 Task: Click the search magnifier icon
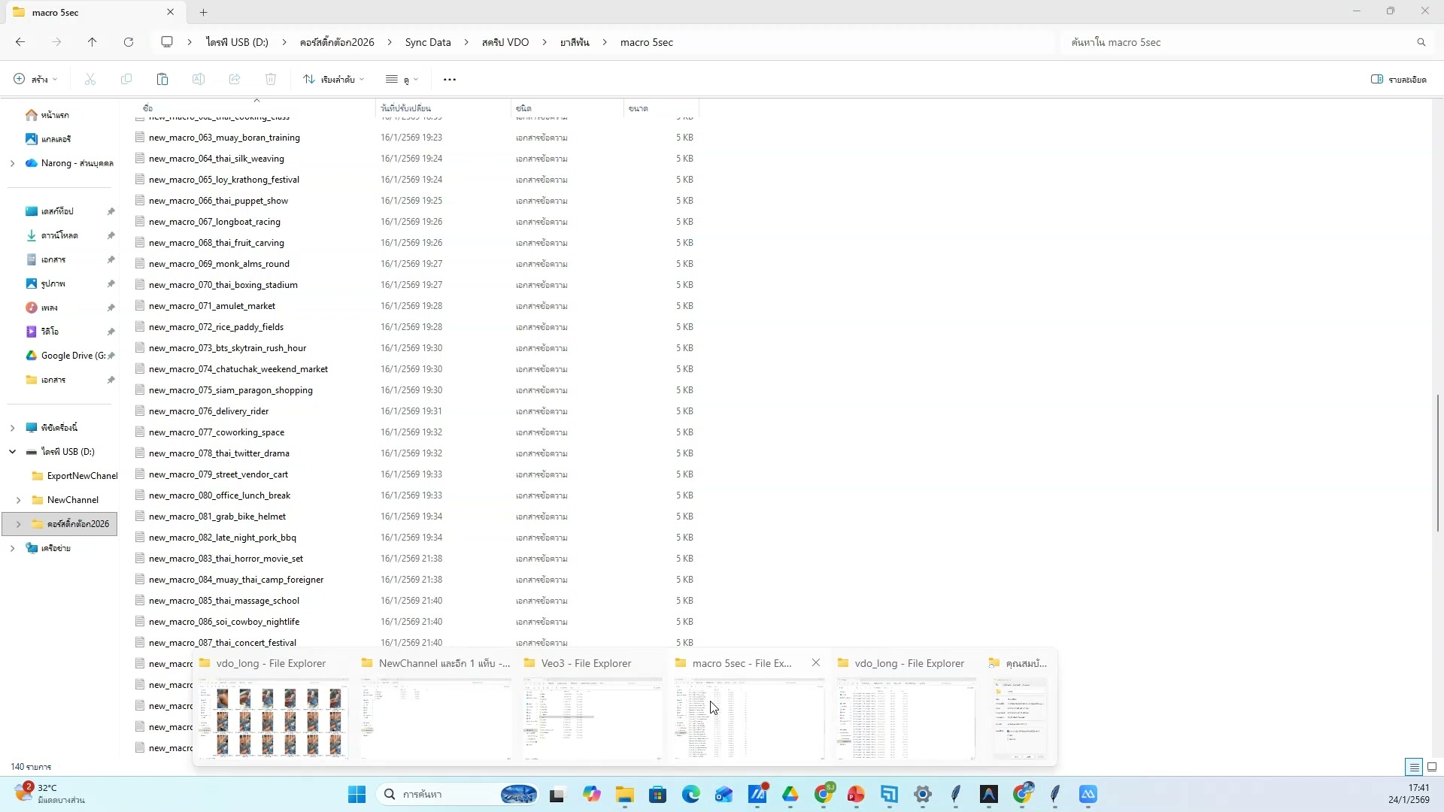(1421, 42)
